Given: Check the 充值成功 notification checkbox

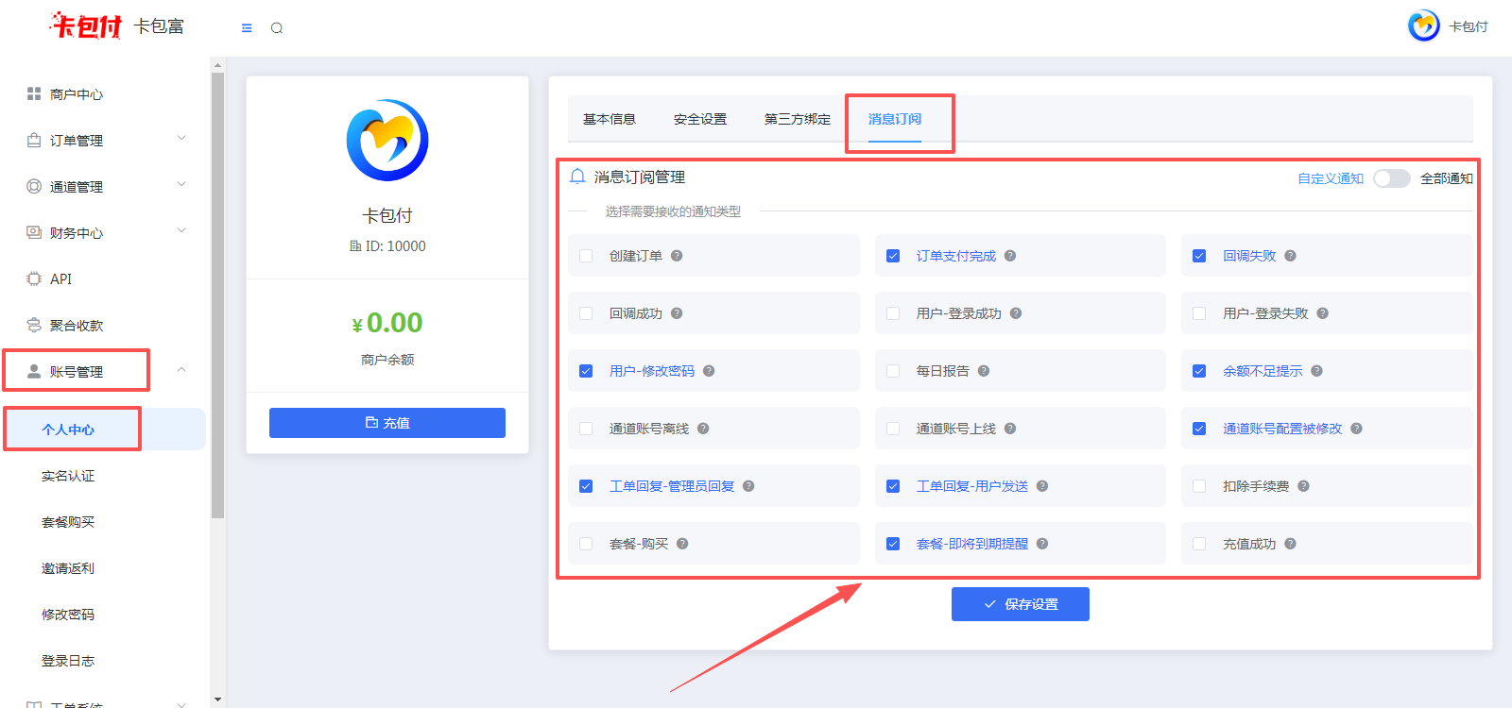Looking at the screenshot, I should pyautogui.click(x=1199, y=544).
